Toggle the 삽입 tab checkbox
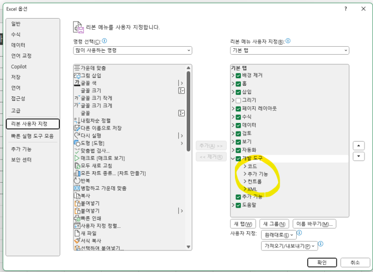The width and height of the screenshot is (373, 272). (238, 92)
